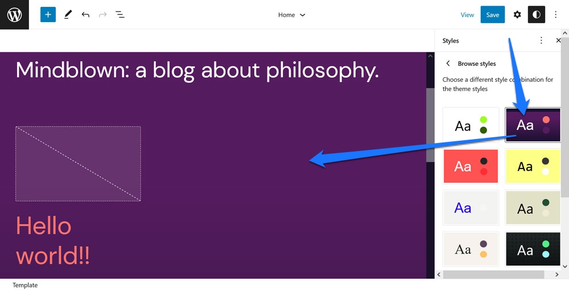569x290 pixels.
Task: Choose the serif cream style variation
Action: 471,249
